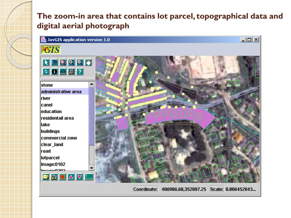Click the aerial photograph map canvas

(177, 119)
